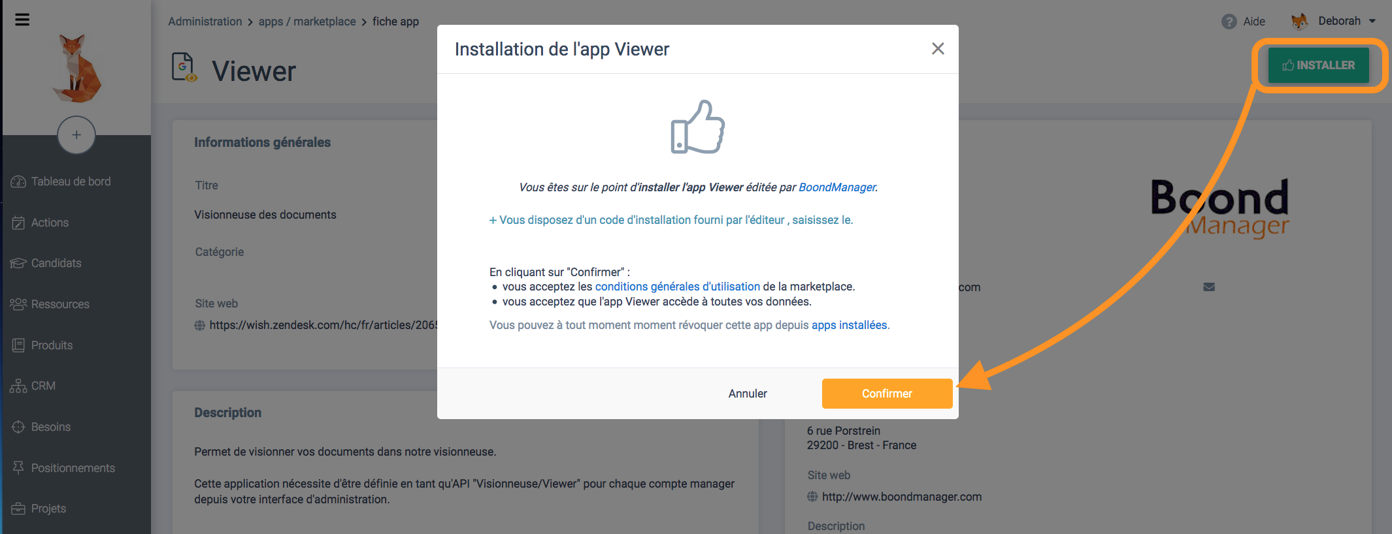Screen dimensions: 1392x534
Task: Open http://www.boondmanager.com link
Action: [x=902, y=497]
